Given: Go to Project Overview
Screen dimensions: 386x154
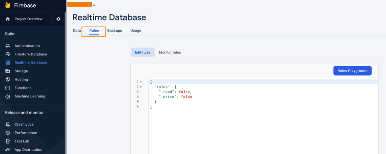Looking at the screenshot, I should pyautogui.click(x=28, y=19).
